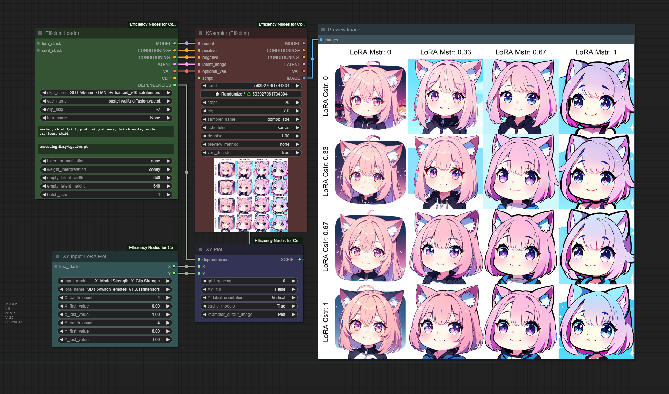Viewport: 669px width, 394px height.
Task: Click the SCRIPT output port on XY Plot
Action: [x=299, y=260]
